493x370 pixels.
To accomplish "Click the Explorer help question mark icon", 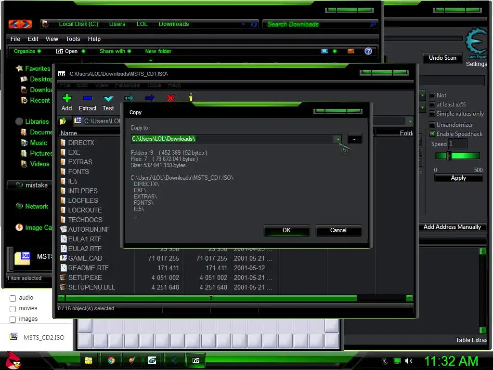I will 368,51.
